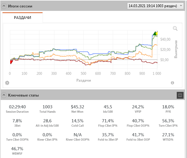
Task: Click the chart info icon
Action: click(x=172, y=83)
